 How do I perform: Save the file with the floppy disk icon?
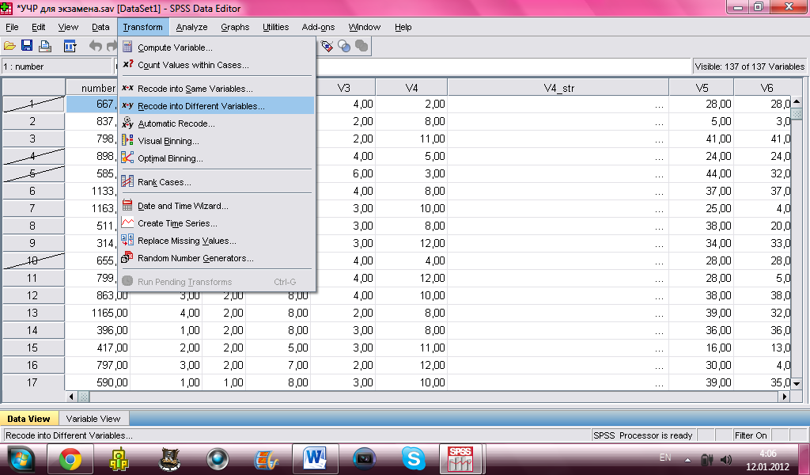[26, 47]
